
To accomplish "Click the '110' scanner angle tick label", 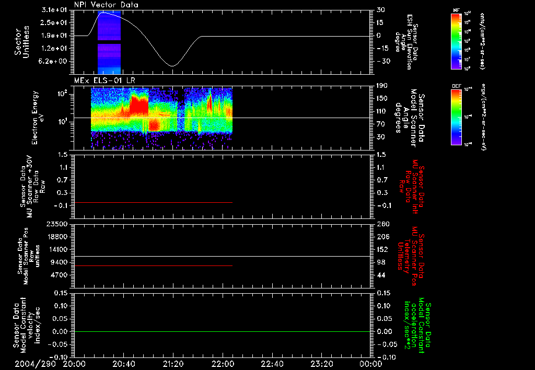I will pos(382,111).
